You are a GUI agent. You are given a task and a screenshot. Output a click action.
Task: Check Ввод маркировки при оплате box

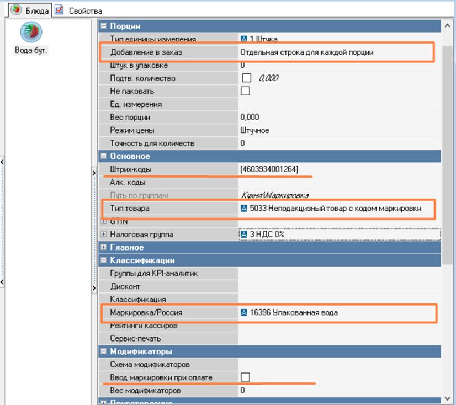coord(246,377)
